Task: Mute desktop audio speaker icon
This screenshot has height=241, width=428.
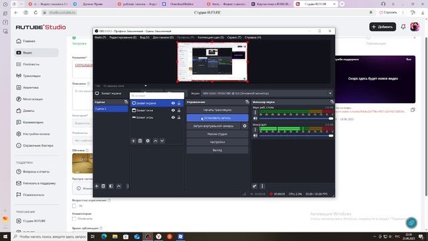Action: [x=255, y=118]
